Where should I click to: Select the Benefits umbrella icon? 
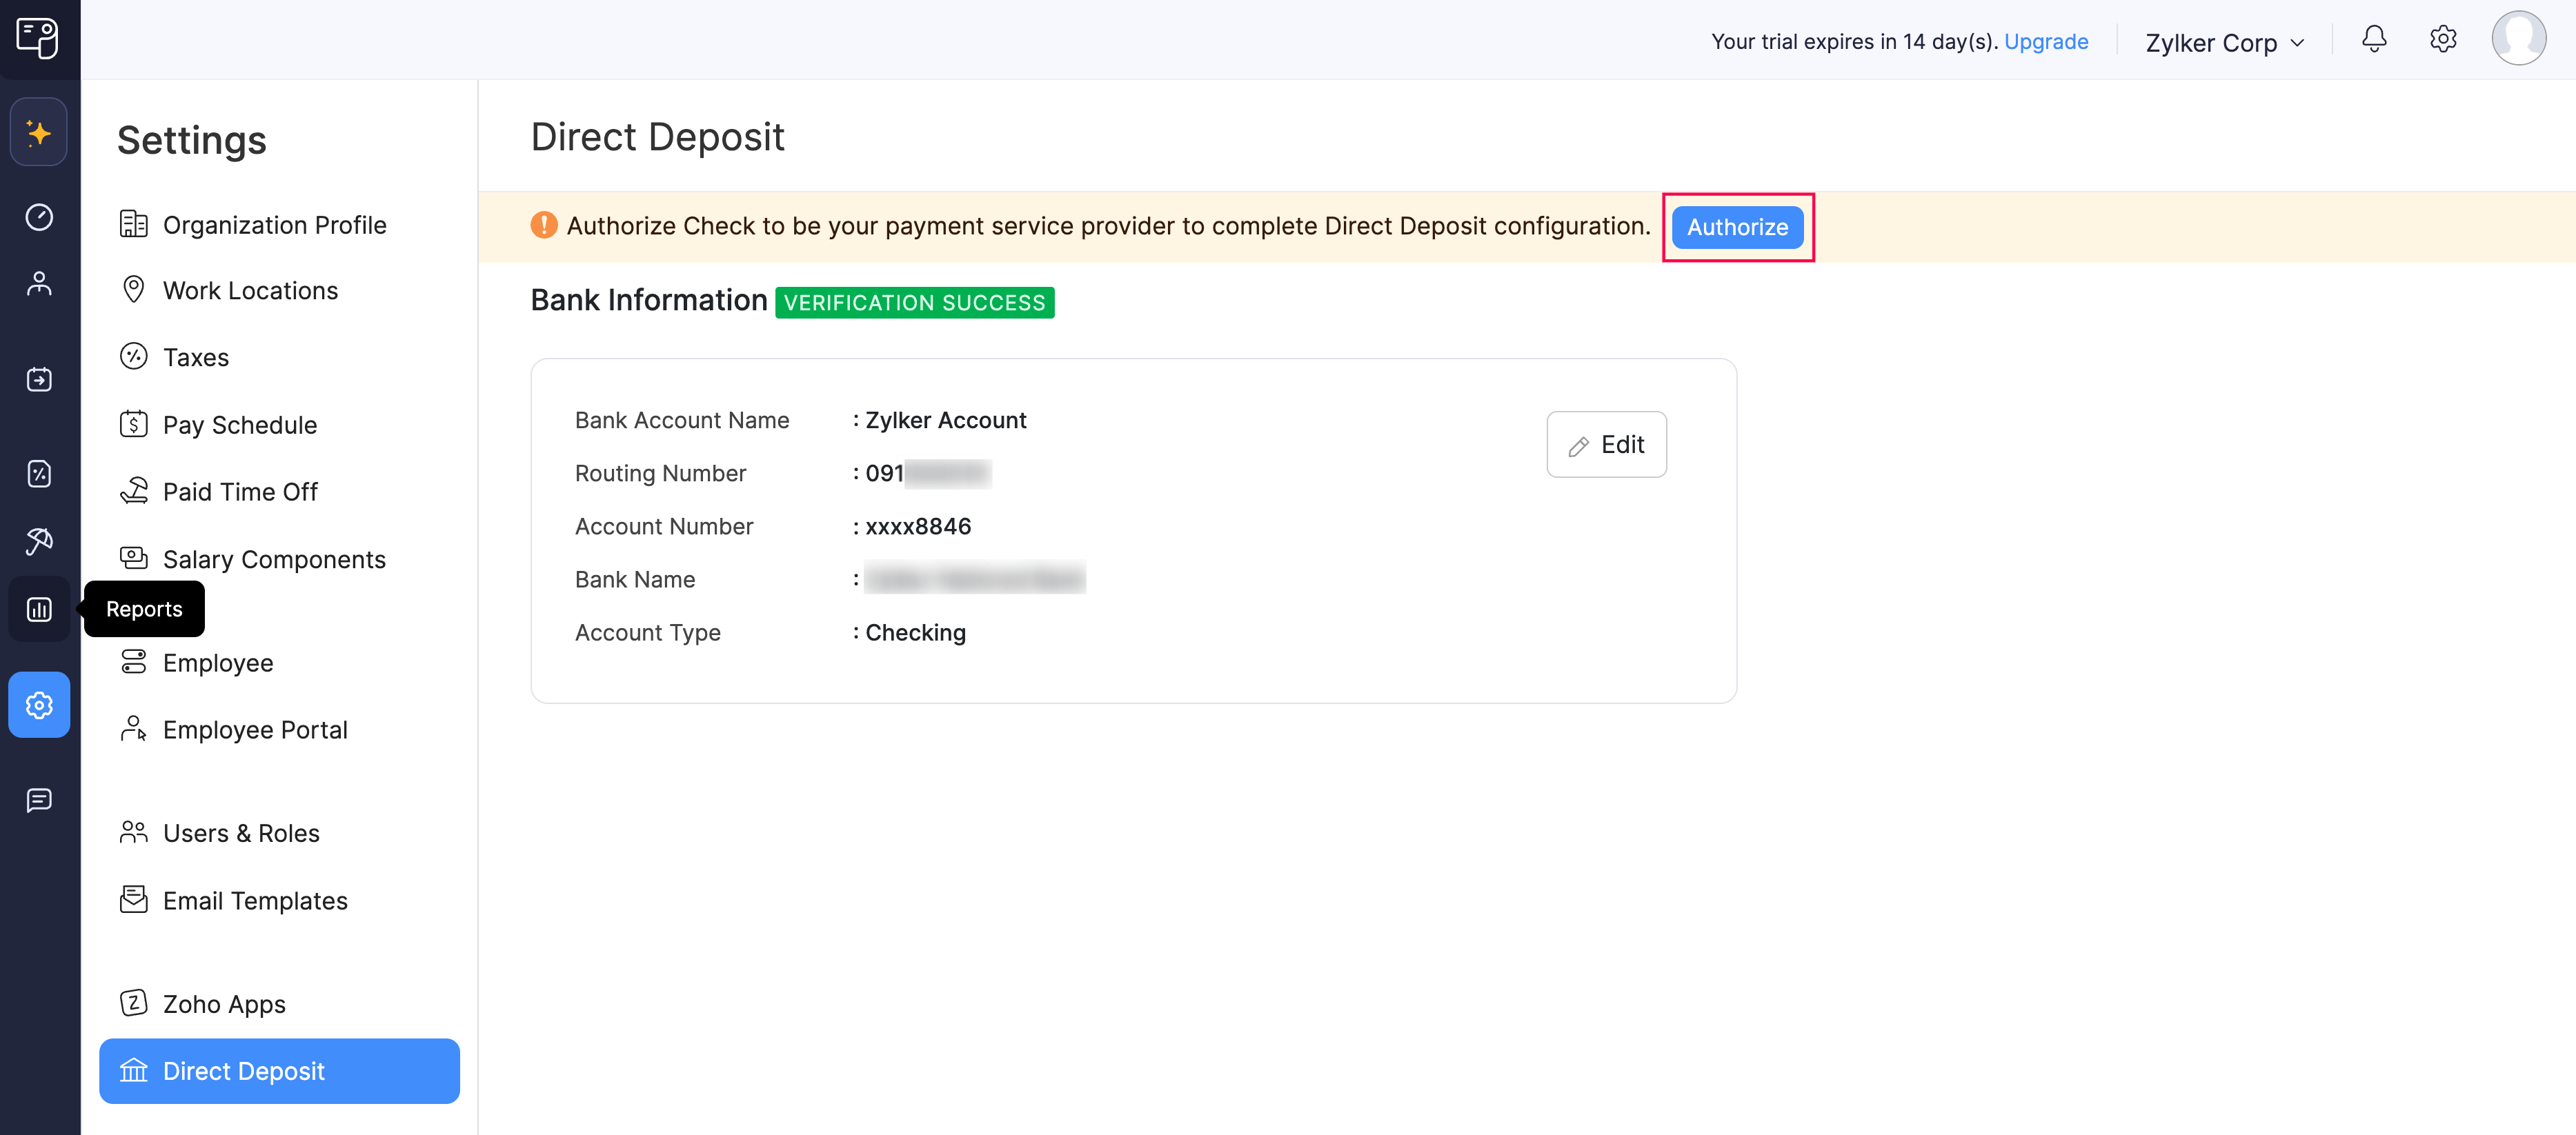click(x=39, y=541)
